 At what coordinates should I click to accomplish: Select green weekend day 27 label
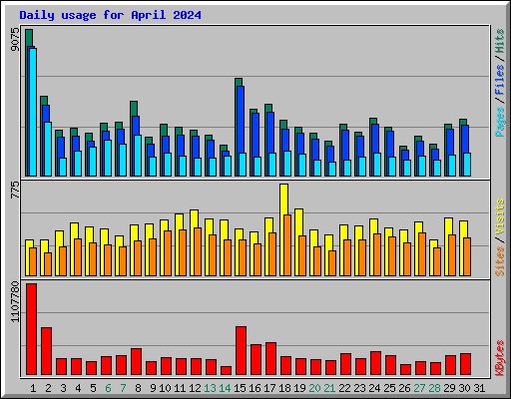419,388
